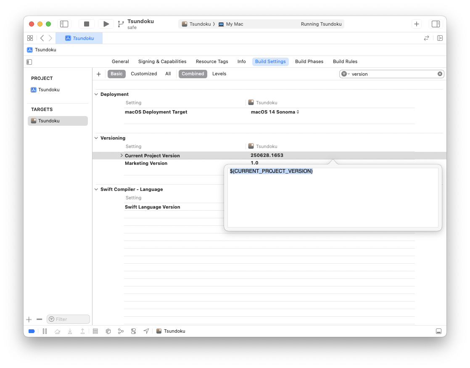Click the add plus button in toolbar

[x=416, y=24]
